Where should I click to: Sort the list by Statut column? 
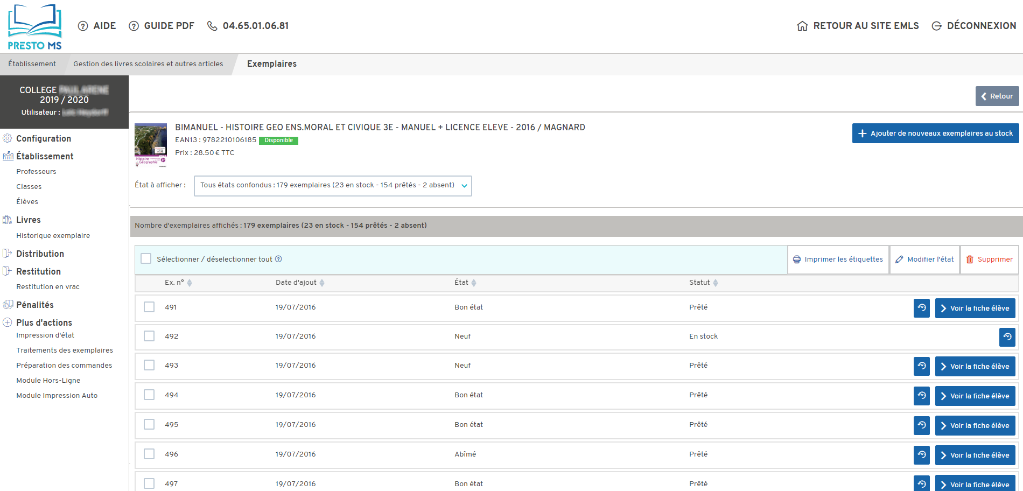click(x=716, y=283)
